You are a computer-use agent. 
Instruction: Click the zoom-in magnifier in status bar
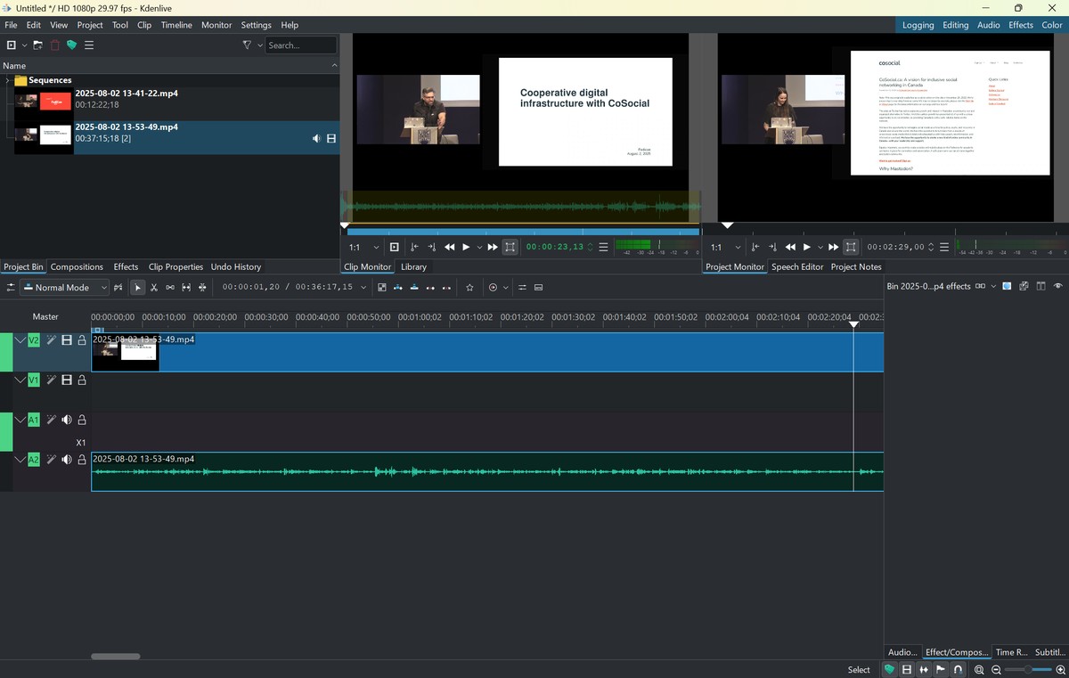1060,670
